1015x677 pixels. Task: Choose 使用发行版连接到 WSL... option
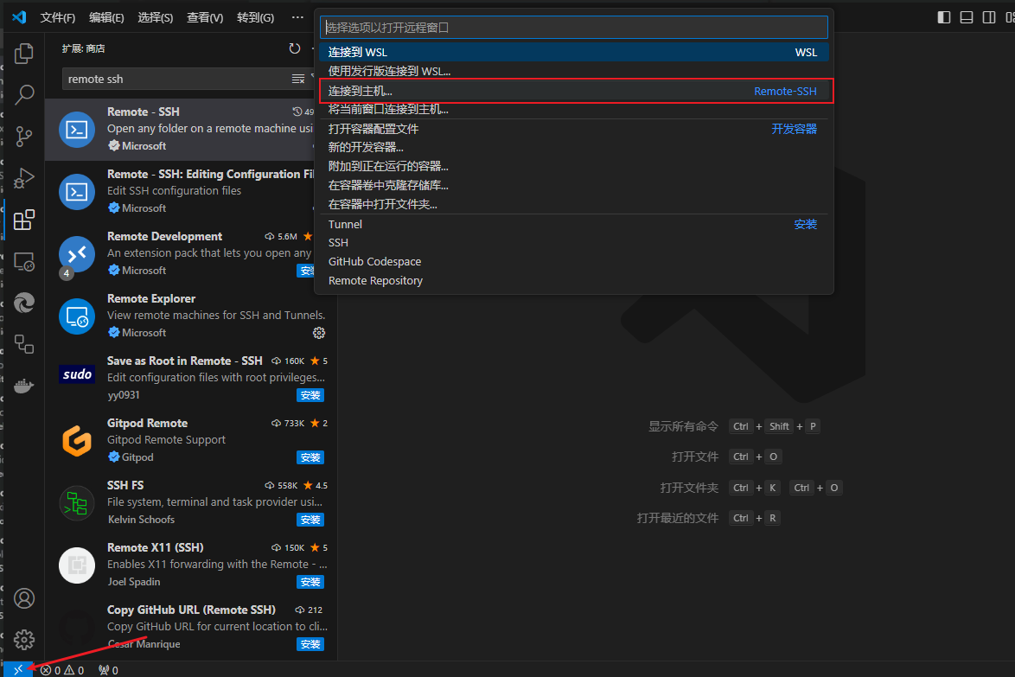(x=573, y=71)
